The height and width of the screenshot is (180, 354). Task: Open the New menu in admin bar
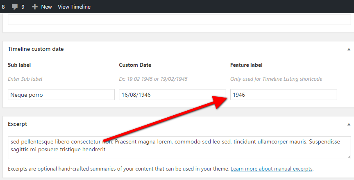(46, 7)
